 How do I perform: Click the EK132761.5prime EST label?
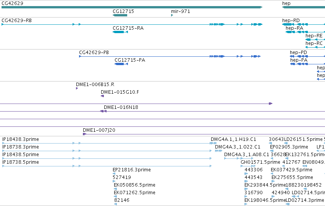(x=305, y=155)
